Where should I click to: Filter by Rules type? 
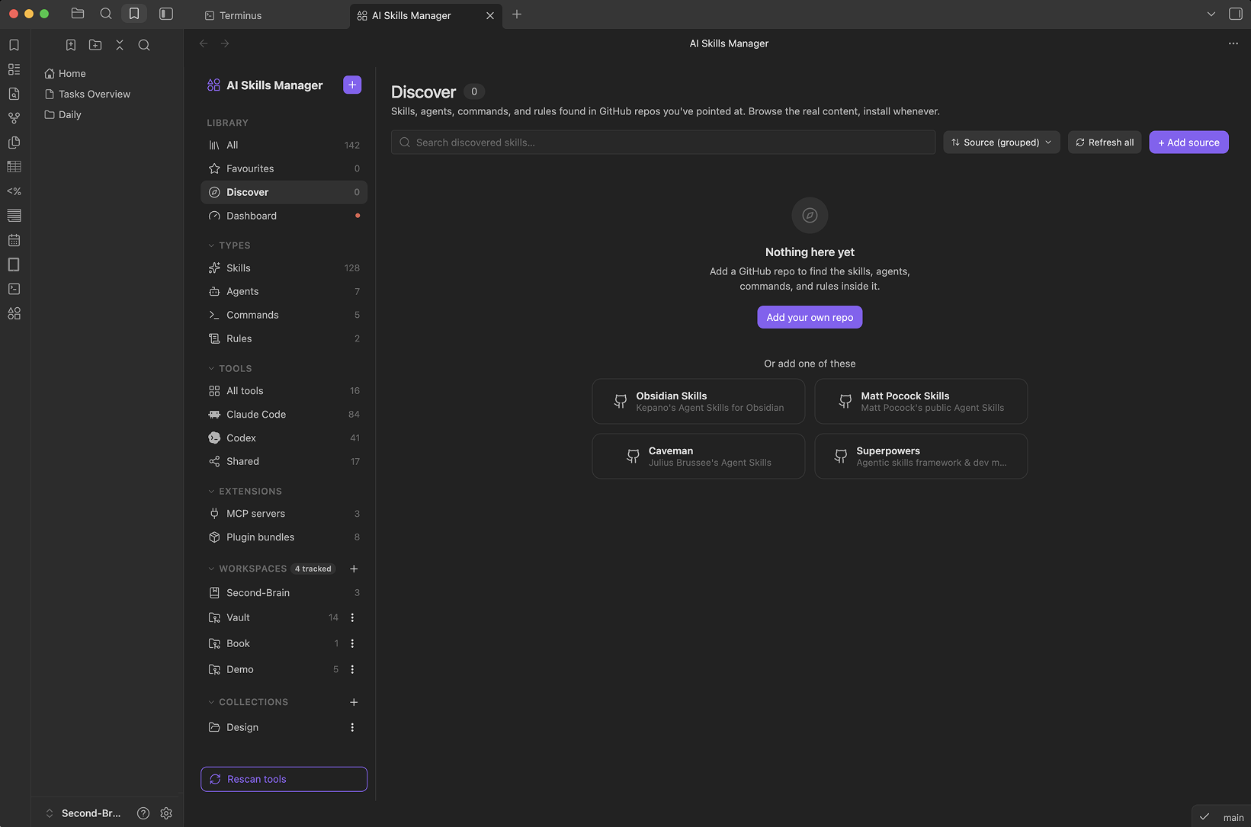pos(284,338)
